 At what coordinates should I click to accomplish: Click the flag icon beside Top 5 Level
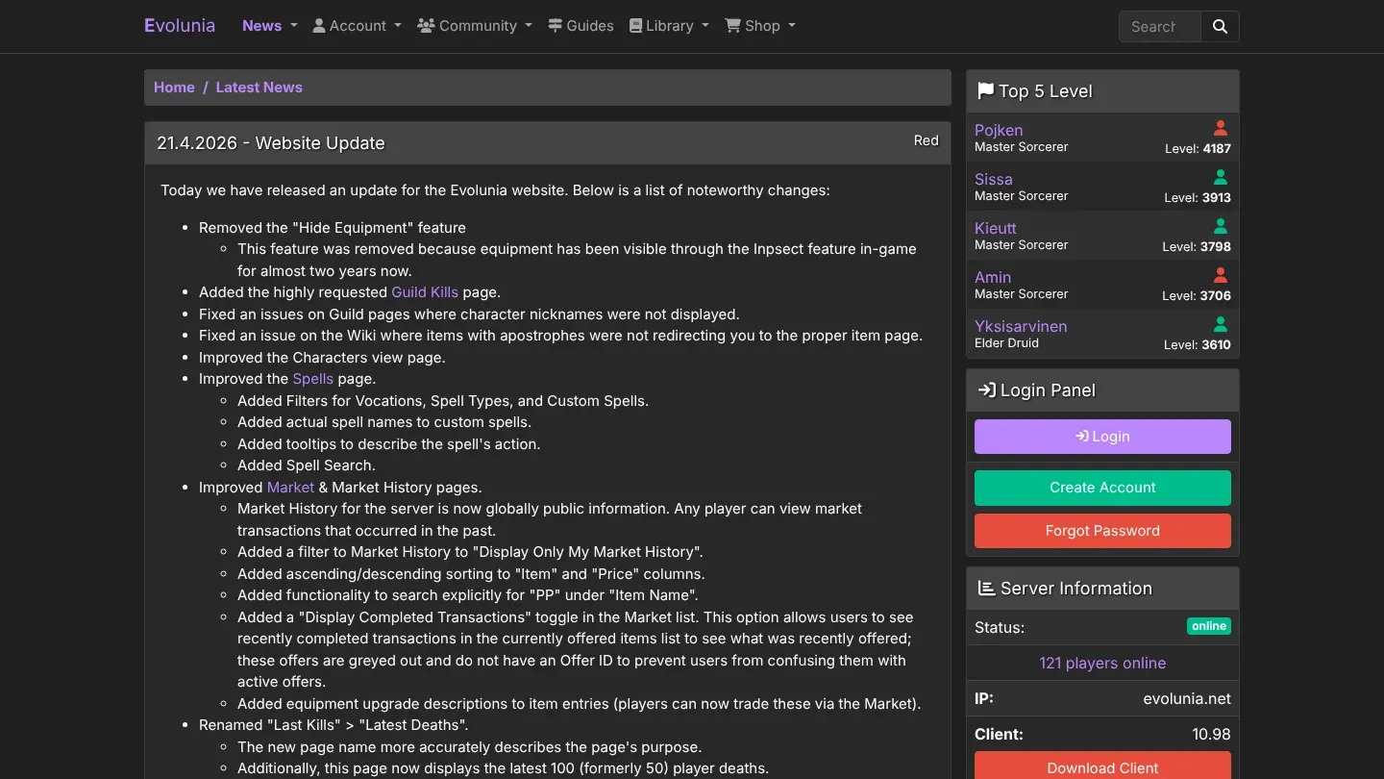(x=985, y=91)
